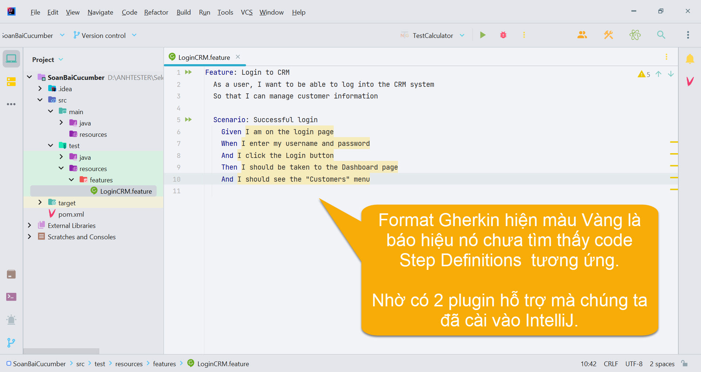The width and height of the screenshot is (701, 372).
Task: Open the Problems tool window icon
Action: click(11, 320)
